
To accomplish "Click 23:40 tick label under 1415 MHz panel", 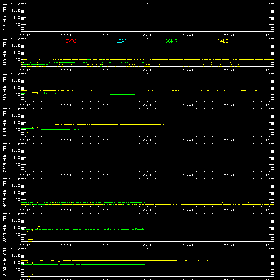I will [188, 140].
